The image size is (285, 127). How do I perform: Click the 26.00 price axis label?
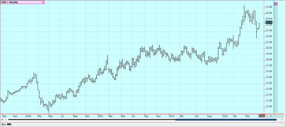[x=269, y=13]
